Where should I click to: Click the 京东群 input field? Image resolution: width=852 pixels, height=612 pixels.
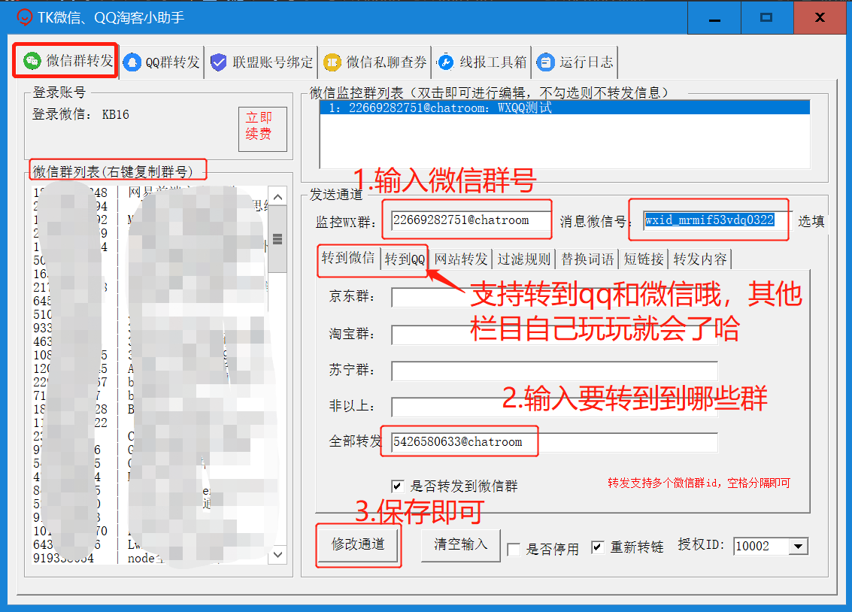(x=554, y=297)
